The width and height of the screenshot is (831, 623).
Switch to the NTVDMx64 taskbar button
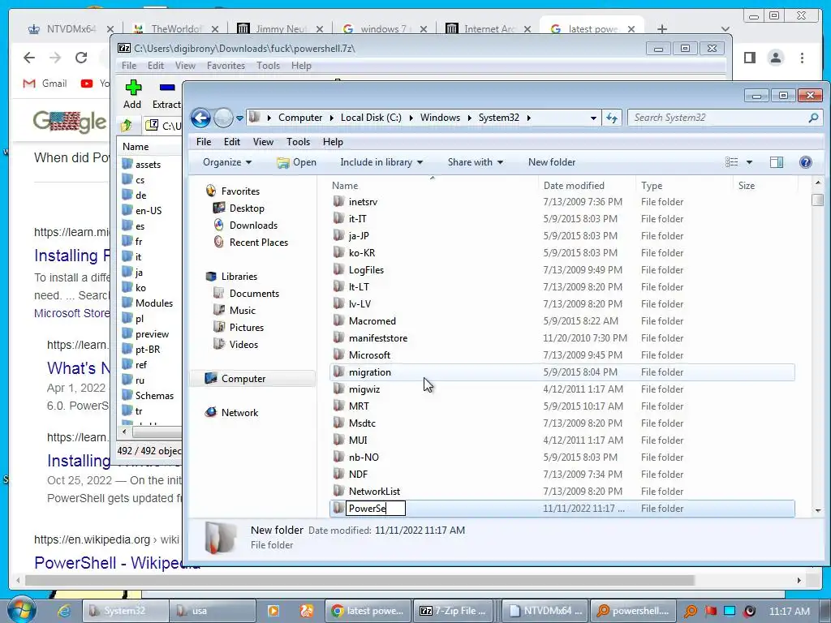click(544, 611)
